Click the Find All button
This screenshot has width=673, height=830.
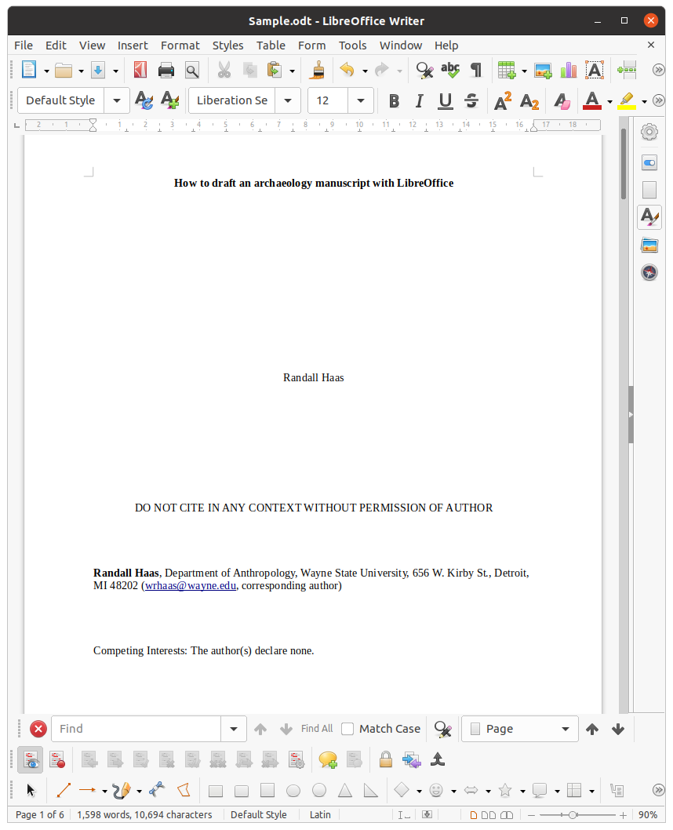pos(317,729)
